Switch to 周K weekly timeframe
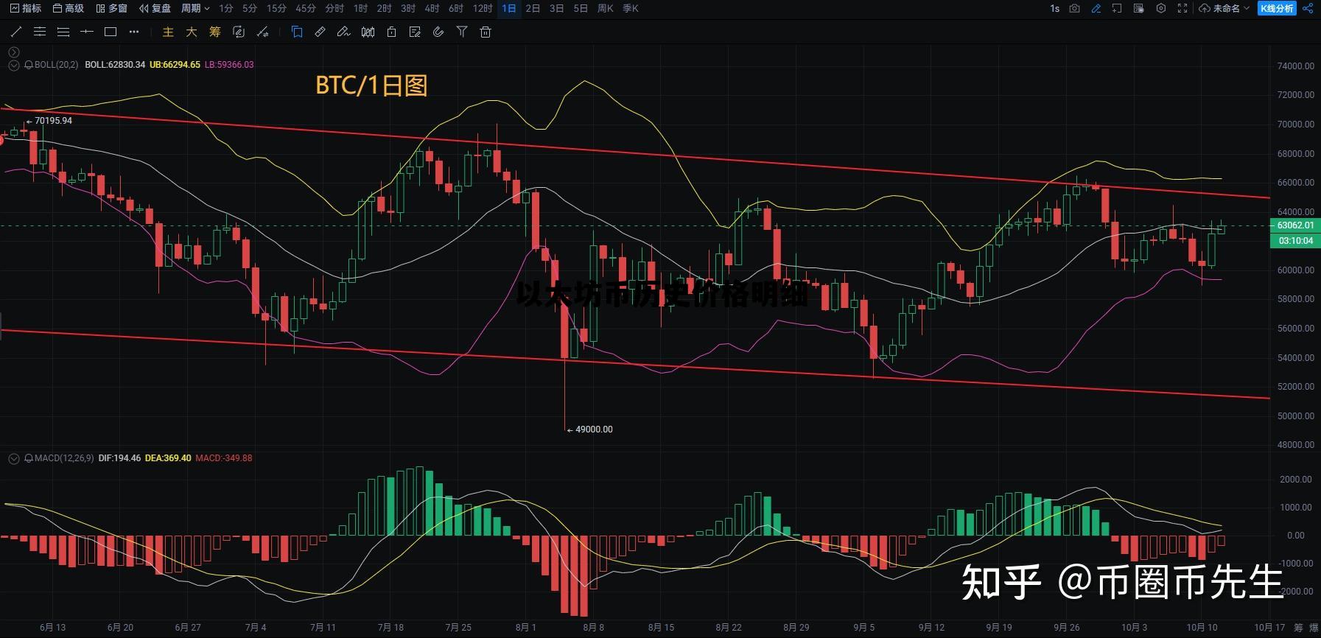This screenshot has height=638, width=1321. (605, 8)
